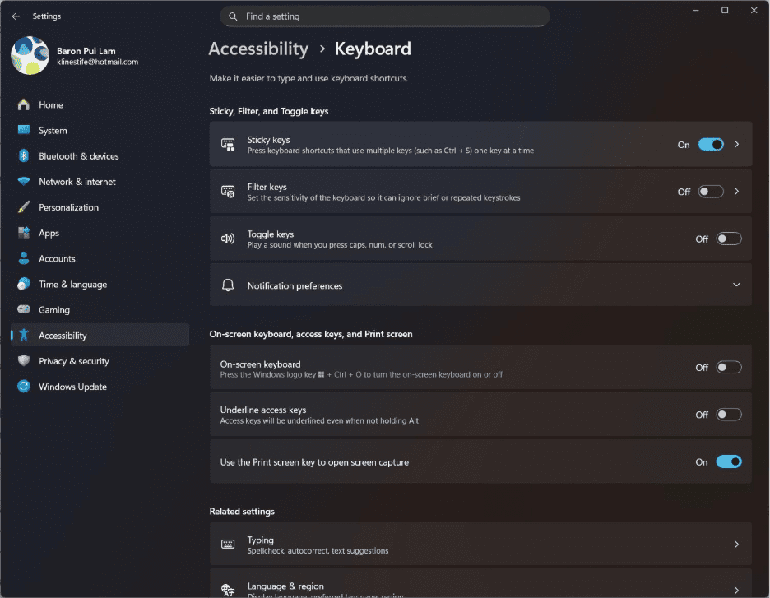Viewport: 770px width, 598px height.
Task: Click the Network wifi icon
Action: point(24,181)
